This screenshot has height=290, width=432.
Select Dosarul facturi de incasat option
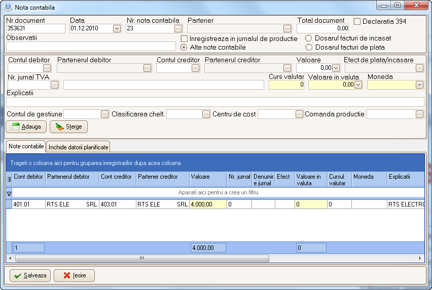pos(308,38)
